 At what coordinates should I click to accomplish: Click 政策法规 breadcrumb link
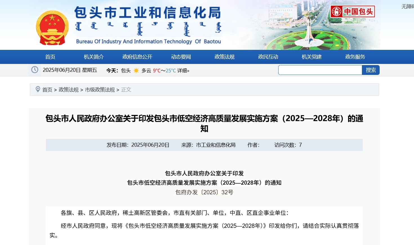68,90
